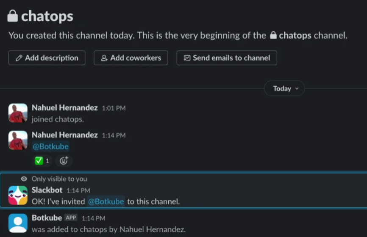Click the 1:01 PM timestamp on join message
367x237 pixels.
pyautogui.click(x=114, y=108)
